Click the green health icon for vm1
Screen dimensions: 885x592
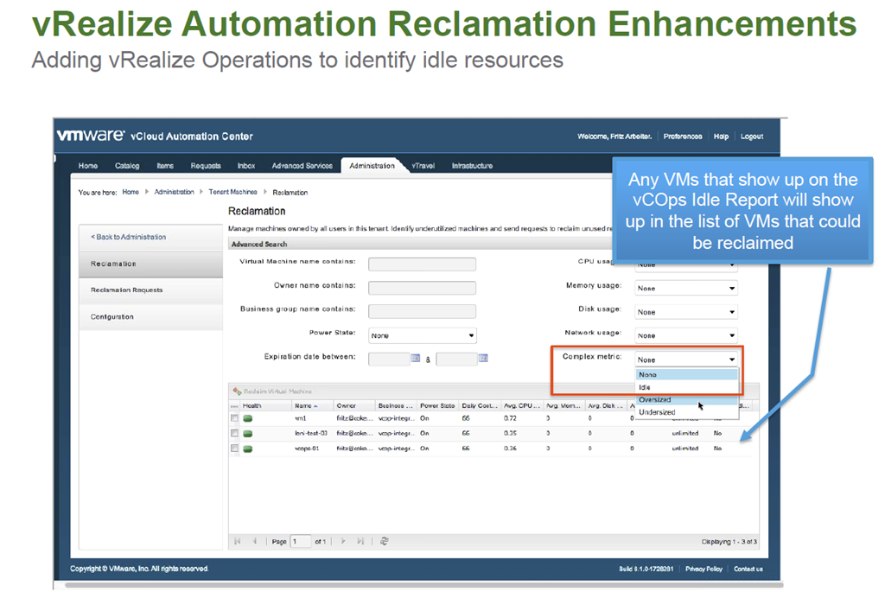coord(247,419)
